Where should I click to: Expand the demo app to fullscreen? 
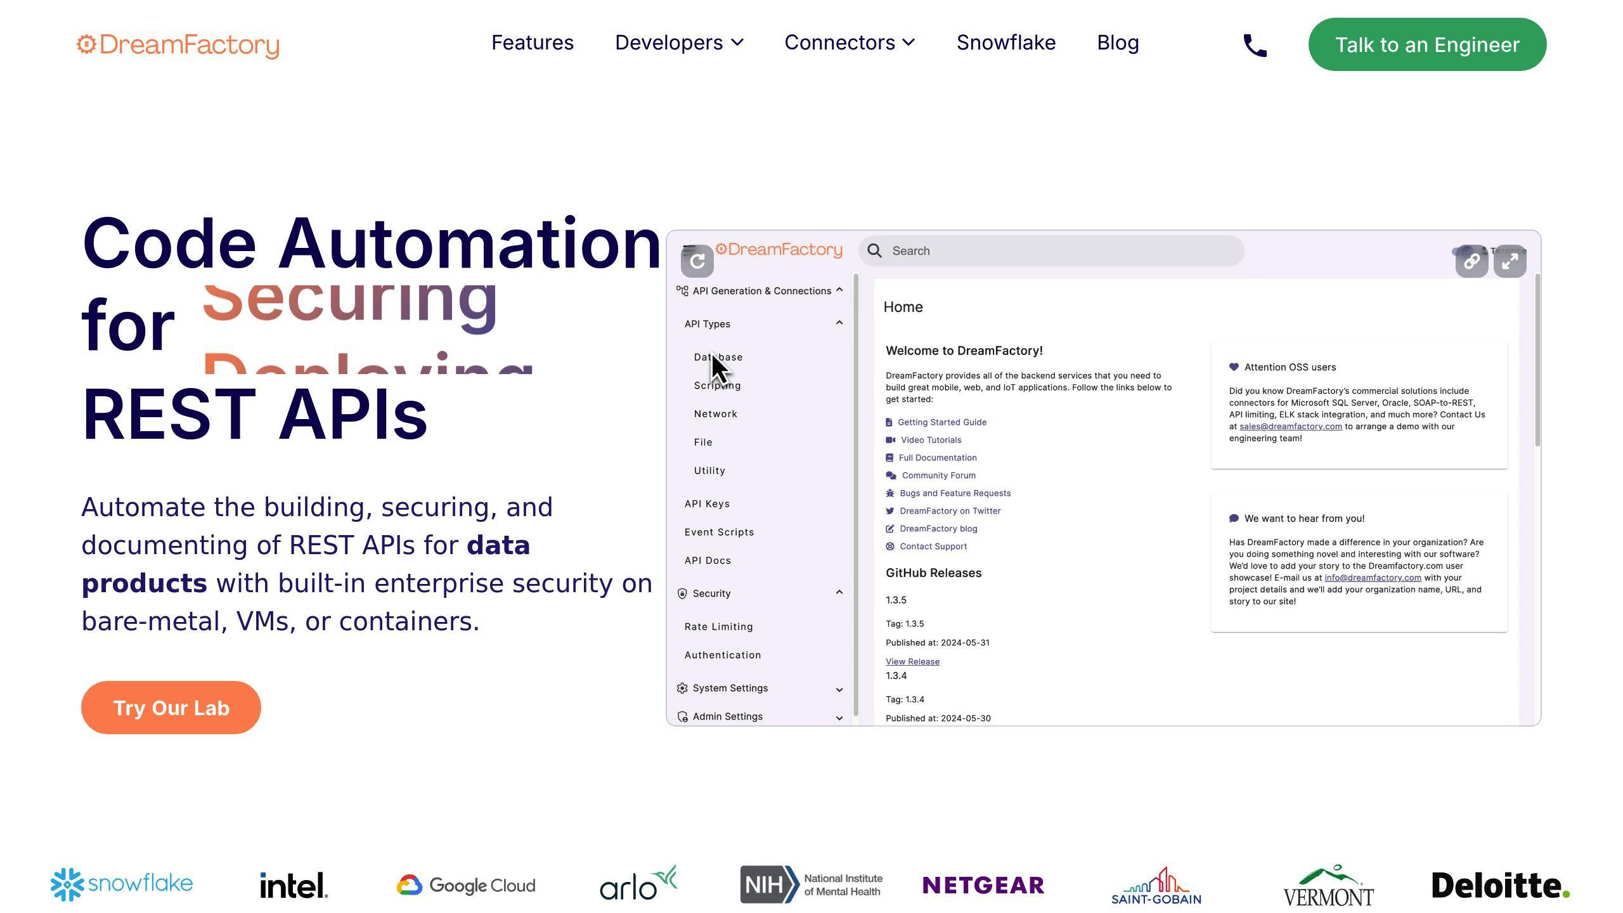tap(1511, 261)
